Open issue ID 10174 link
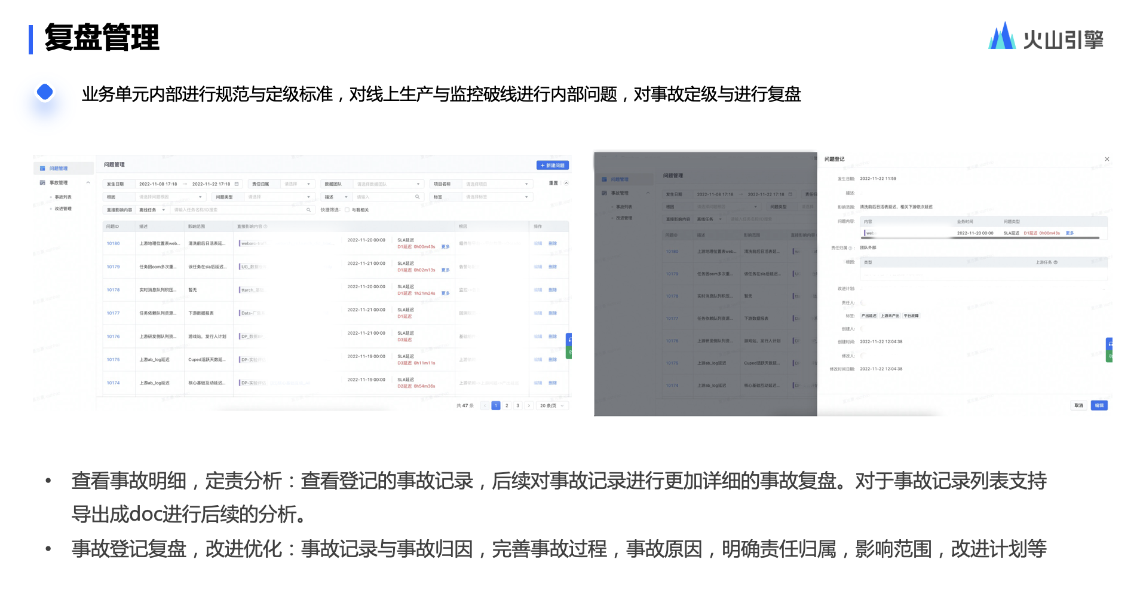This screenshot has height=593, width=1140. pyautogui.click(x=114, y=383)
